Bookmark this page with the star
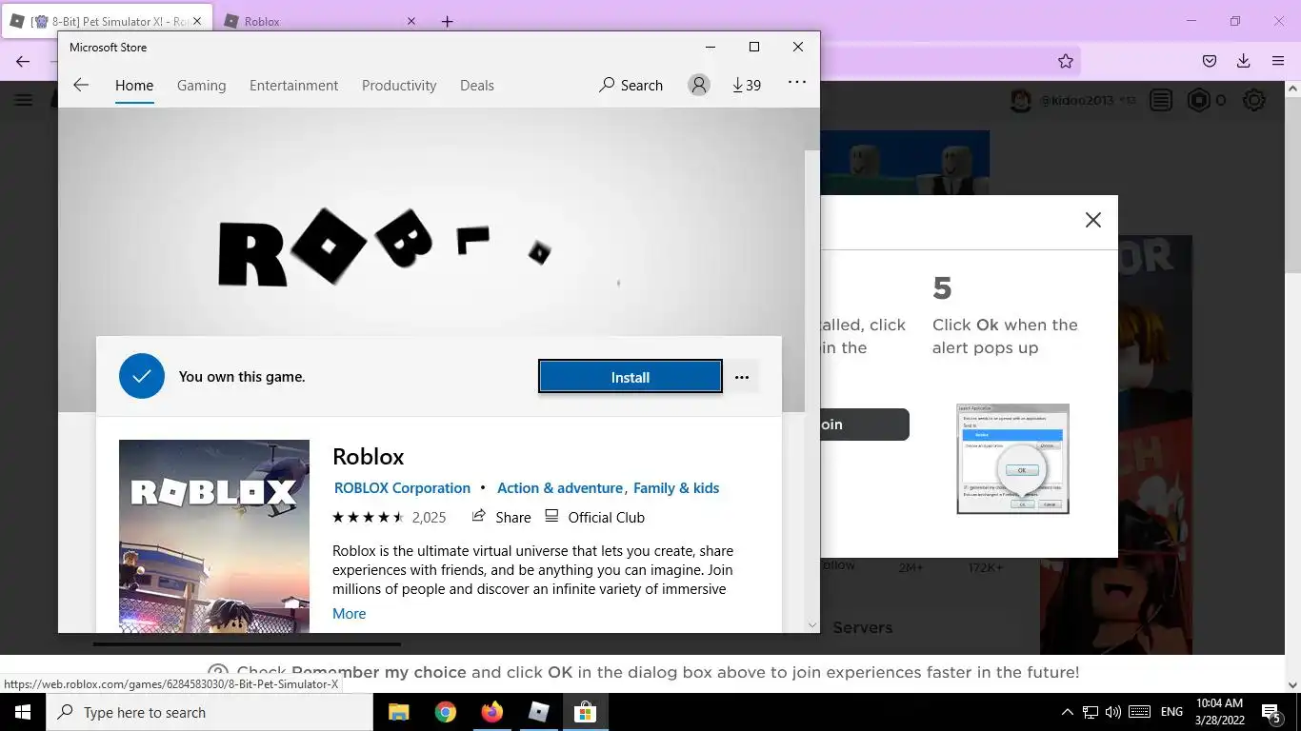 point(1066,61)
